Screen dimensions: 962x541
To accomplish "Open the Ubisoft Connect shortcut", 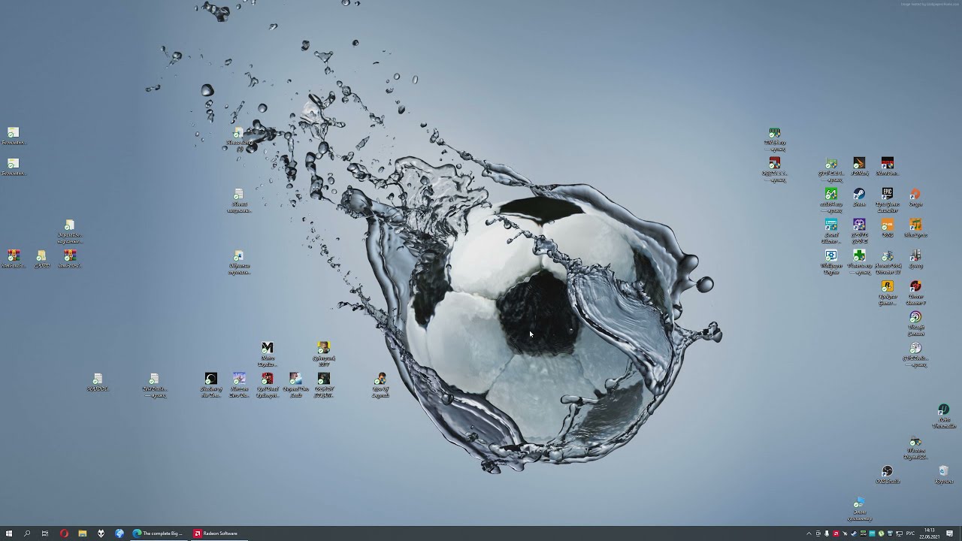I will pyautogui.click(x=915, y=323).
